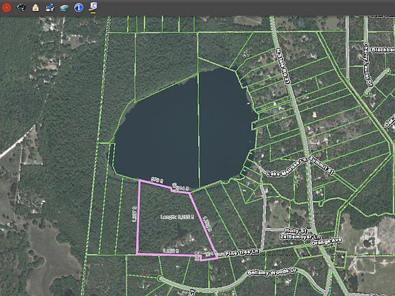The image size is (395, 296).
Task: Click the Bellamy Woods Dr street label
Action: (272, 272)
